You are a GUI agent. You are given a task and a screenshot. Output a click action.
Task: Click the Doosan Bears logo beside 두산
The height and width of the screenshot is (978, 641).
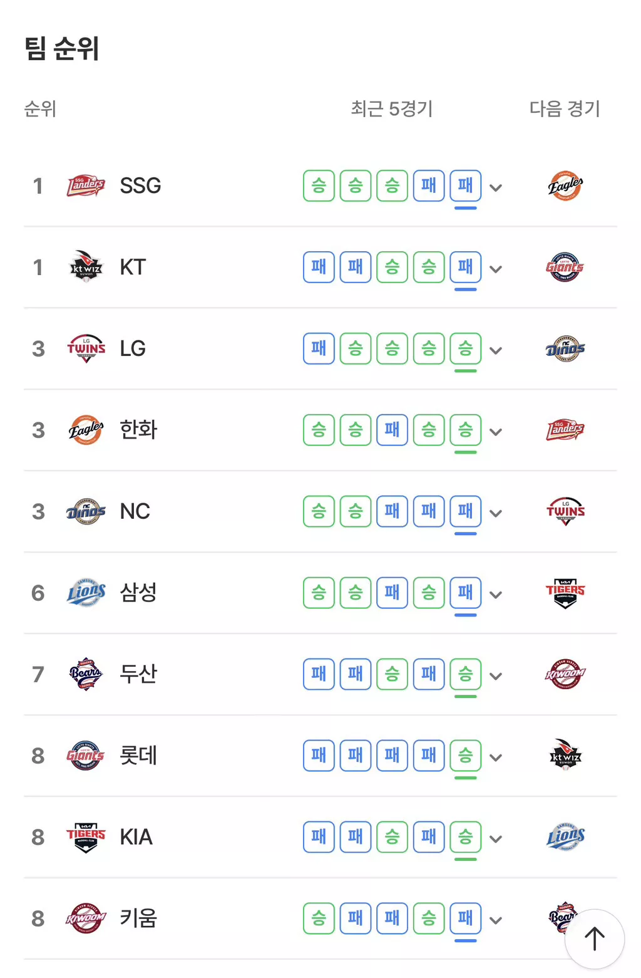tap(86, 674)
